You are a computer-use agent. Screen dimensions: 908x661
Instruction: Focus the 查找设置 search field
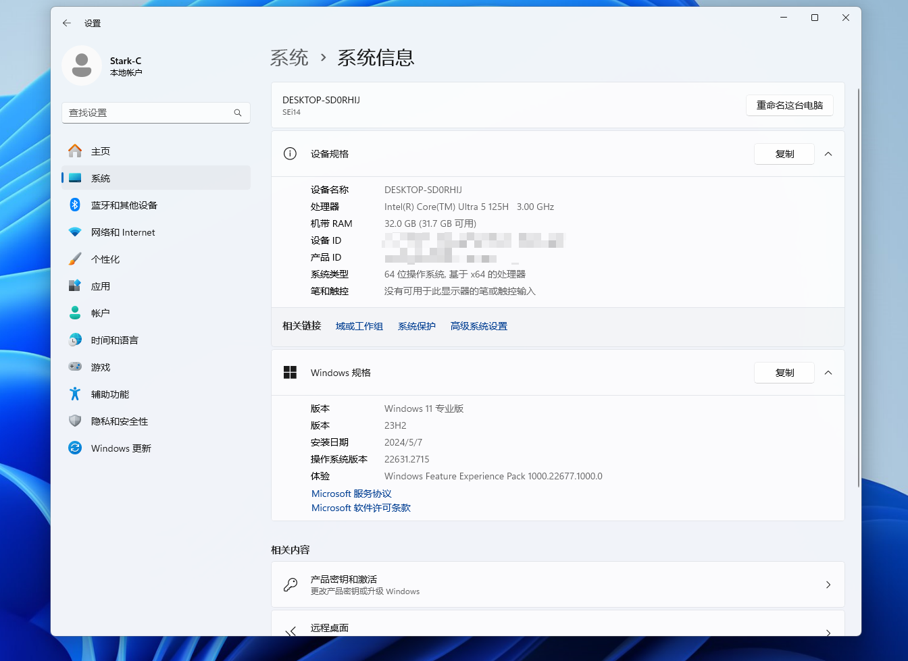tap(156, 113)
